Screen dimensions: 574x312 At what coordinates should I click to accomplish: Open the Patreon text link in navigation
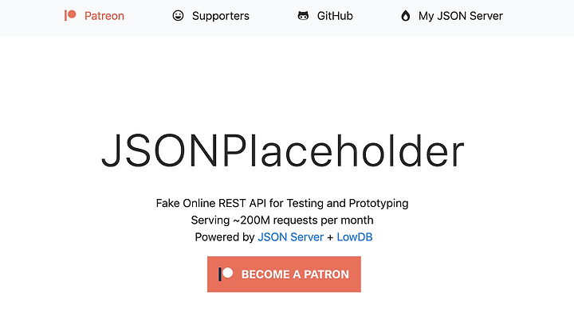[x=104, y=16]
